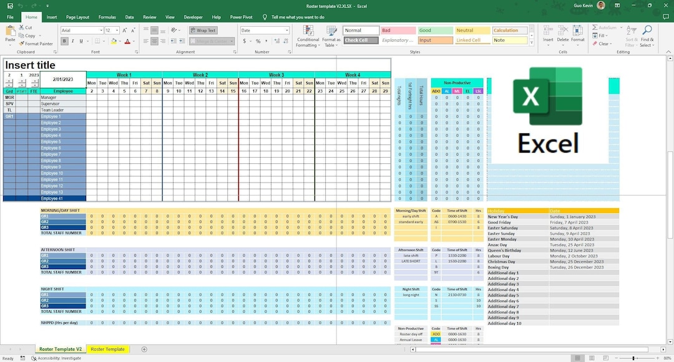This screenshot has width=674, height=362.
Task: Open the font name Arial dropdown
Action: coord(102,31)
